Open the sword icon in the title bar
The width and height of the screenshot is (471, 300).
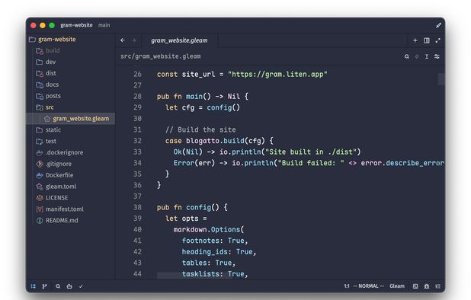click(x=438, y=25)
